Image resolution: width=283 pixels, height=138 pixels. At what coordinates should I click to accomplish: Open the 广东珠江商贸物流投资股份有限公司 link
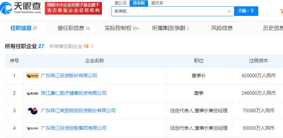[78, 111]
